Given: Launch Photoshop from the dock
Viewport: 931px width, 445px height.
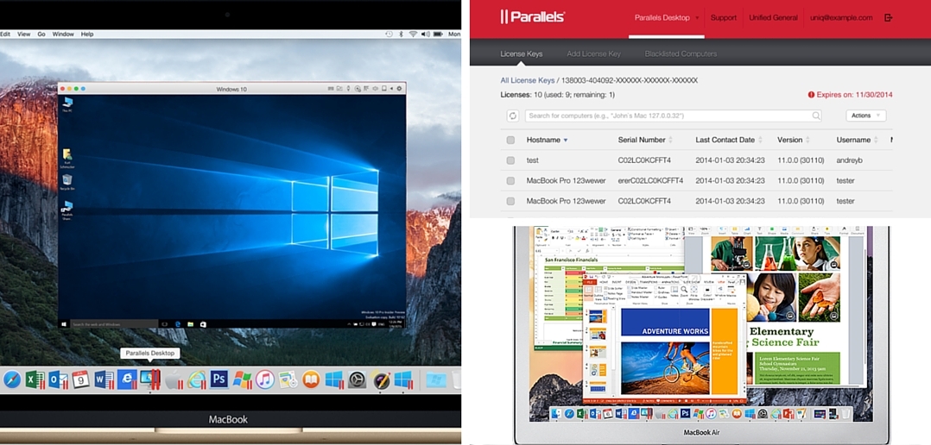Looking at the screenshot, I should coord(219,379).
